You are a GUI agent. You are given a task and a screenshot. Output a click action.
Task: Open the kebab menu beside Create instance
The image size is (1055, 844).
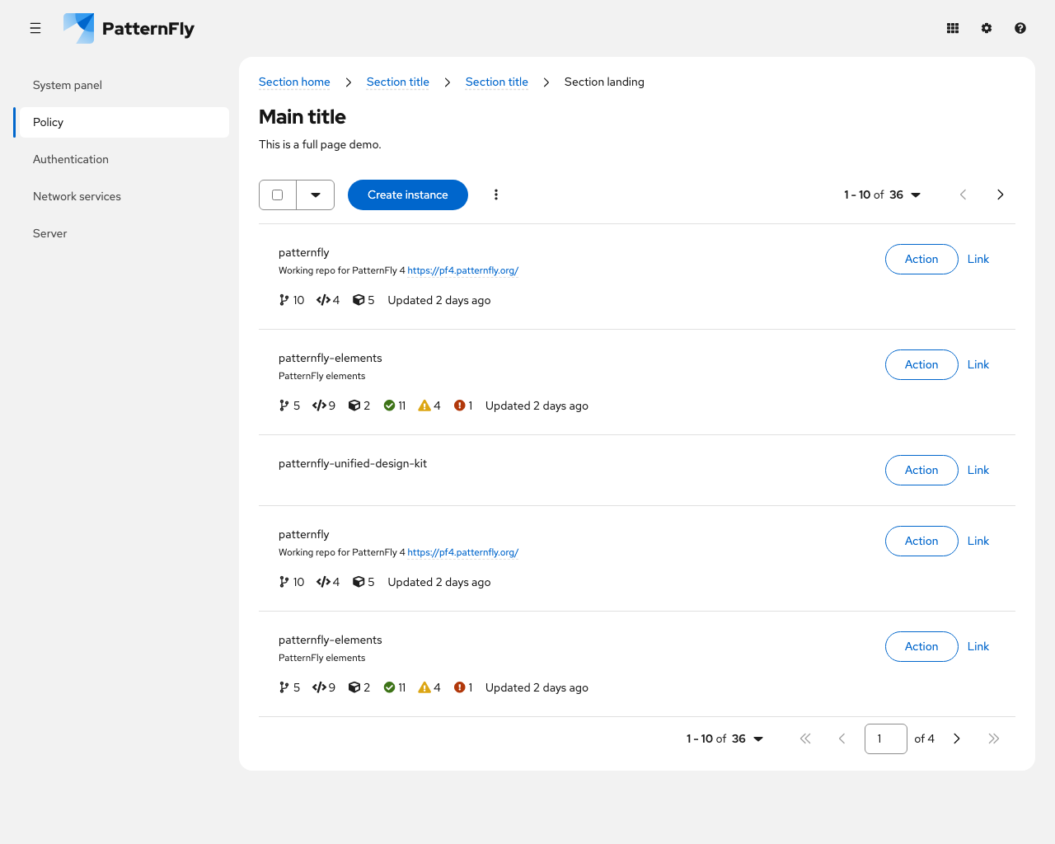coord(496,195)
